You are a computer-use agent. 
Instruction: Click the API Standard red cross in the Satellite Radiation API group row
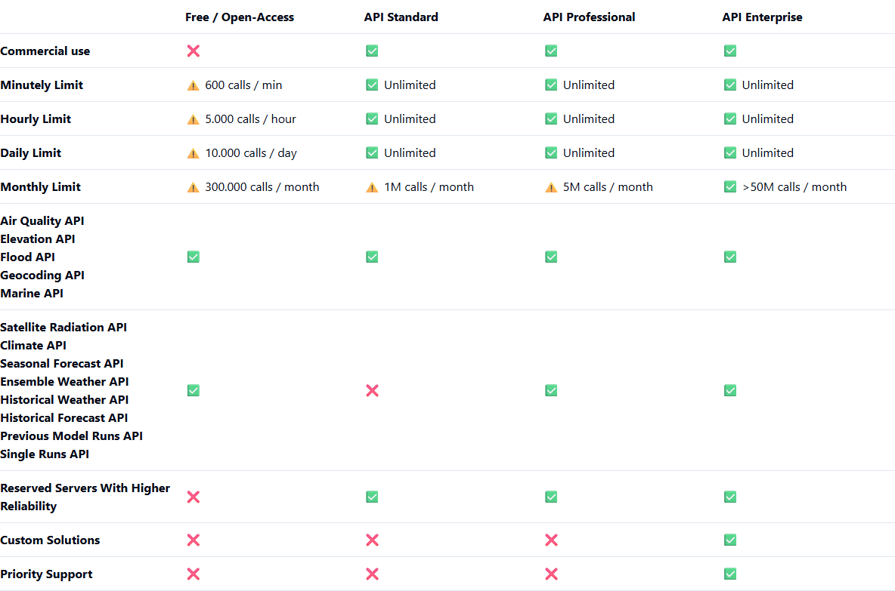tap(372, 390)
